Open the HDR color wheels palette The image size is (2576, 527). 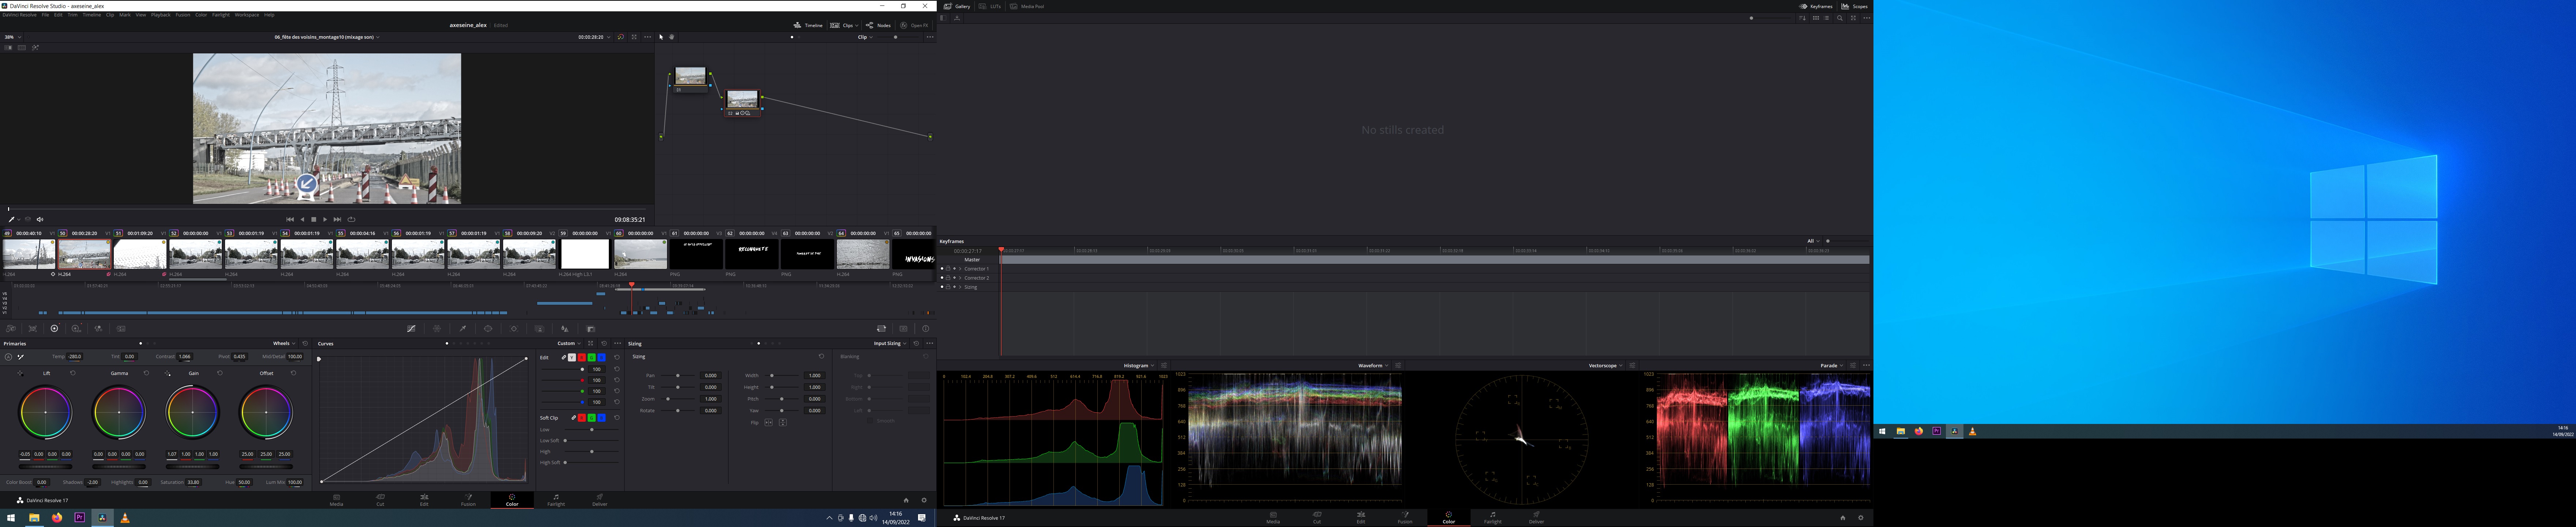[x=76, y=329]
